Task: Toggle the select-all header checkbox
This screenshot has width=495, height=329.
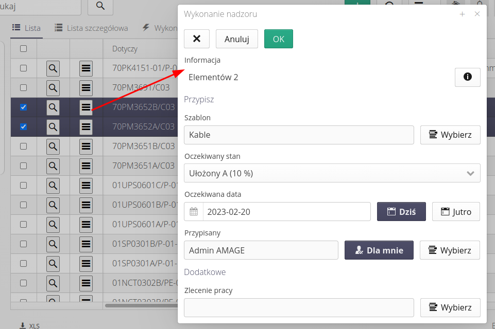Action: click(23, 49)
